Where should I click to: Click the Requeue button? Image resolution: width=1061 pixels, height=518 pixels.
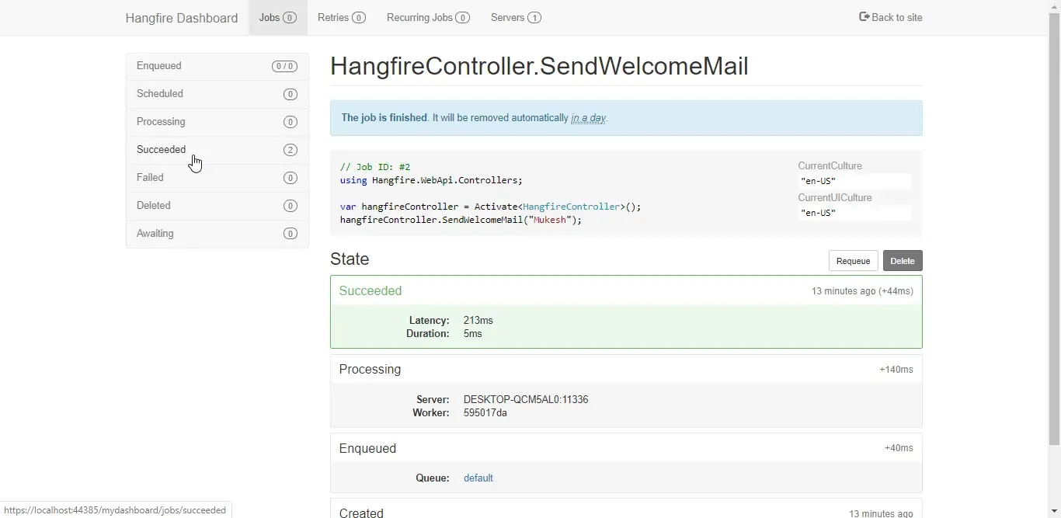852,261
